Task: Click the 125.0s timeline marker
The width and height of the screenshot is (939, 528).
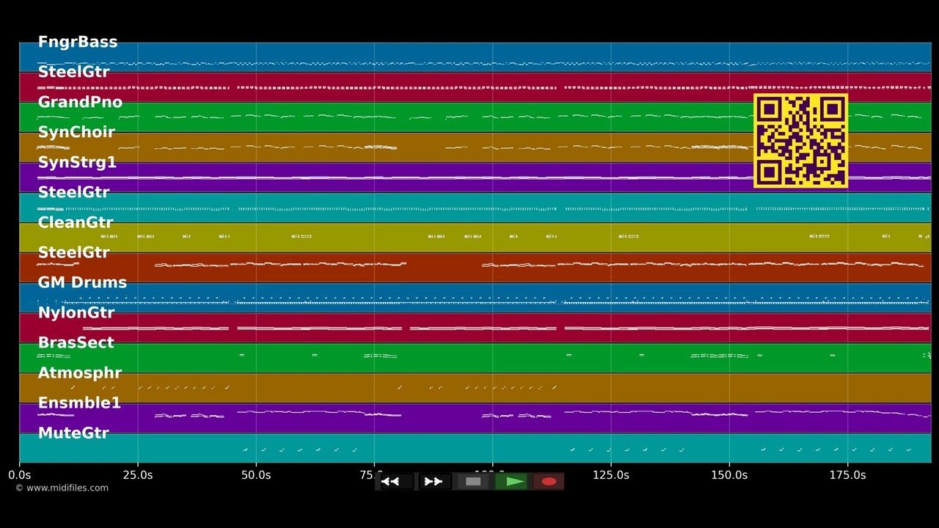Action: click(610, 475)
